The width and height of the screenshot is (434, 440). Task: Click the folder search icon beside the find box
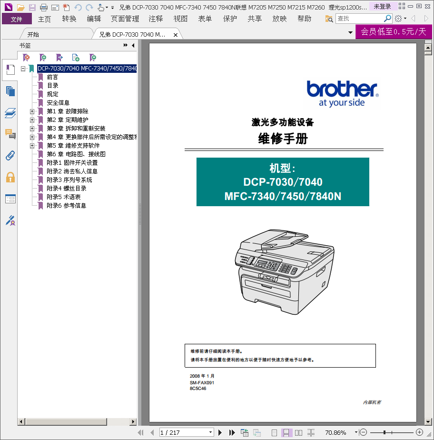tap(329, 19)
